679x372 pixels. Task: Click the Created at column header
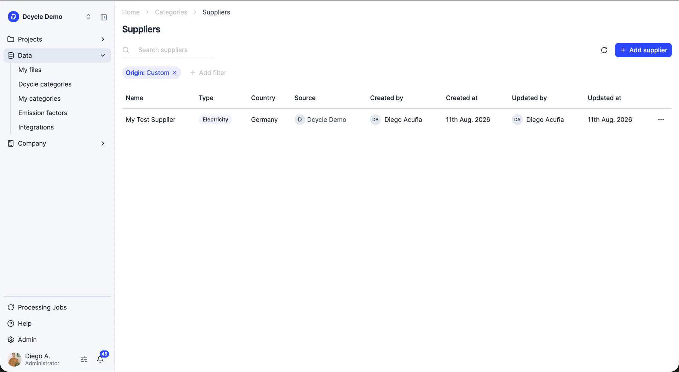(462, 98)
